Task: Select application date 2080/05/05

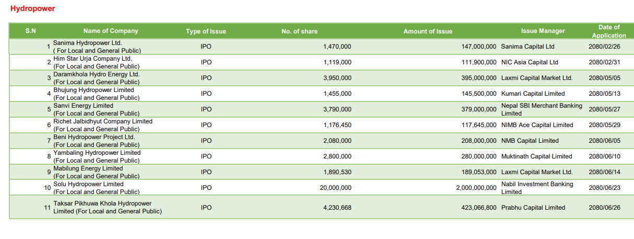Action: click(x=604, y=78)
